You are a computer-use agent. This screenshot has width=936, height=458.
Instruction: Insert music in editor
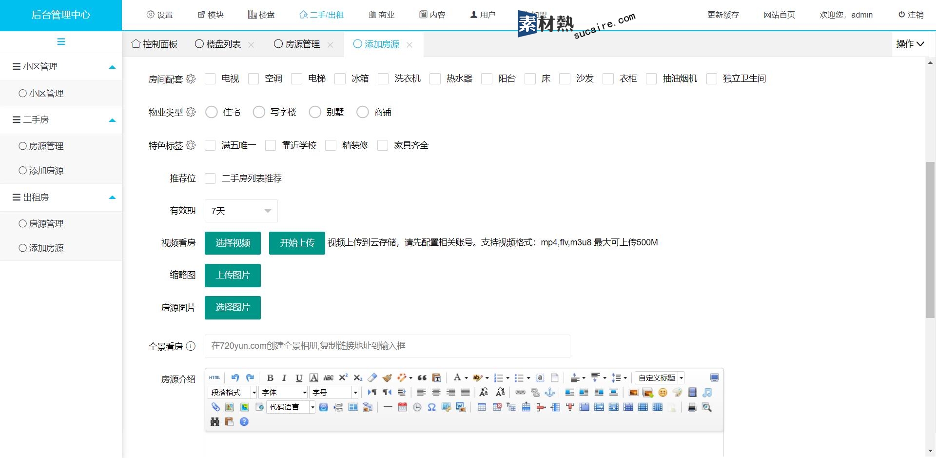(707, 393)
